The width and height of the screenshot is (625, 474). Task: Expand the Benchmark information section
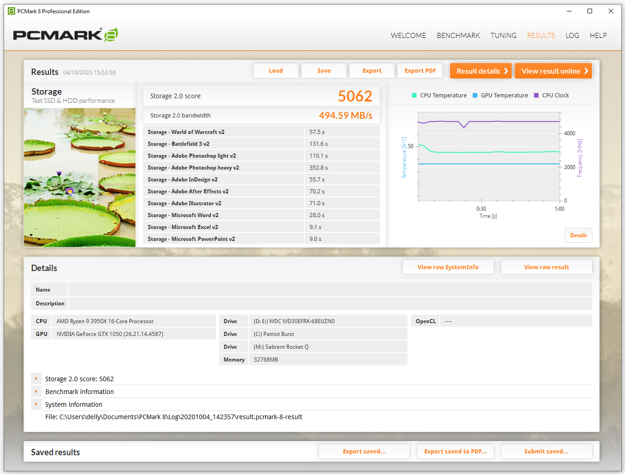point(36,391)
